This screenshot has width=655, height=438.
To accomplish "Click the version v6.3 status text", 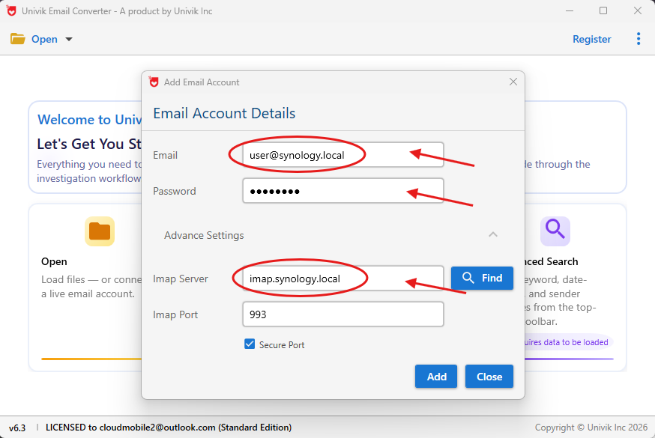I will (17, 428).
